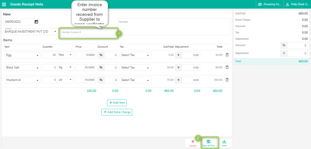Click Egg adjustment value field
The height and width of the screenshot is (149, 311).
pyautogui.click(x=191, y=55)
